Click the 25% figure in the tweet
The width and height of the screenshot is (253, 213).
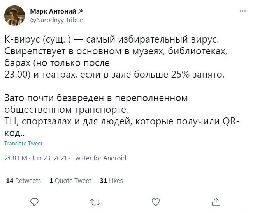point(188,74)
